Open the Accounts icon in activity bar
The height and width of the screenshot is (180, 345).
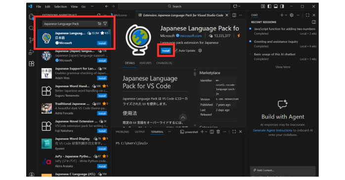[x=32, y=175]
